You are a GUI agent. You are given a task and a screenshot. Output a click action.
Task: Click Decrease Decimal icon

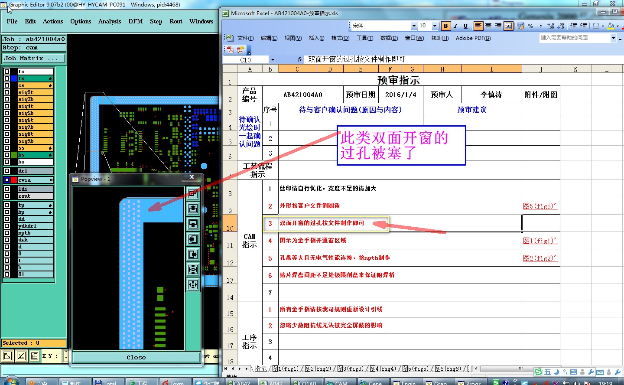[x=561, y=26]
